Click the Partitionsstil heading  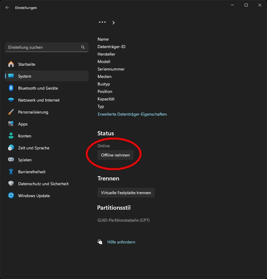point(114,208)
